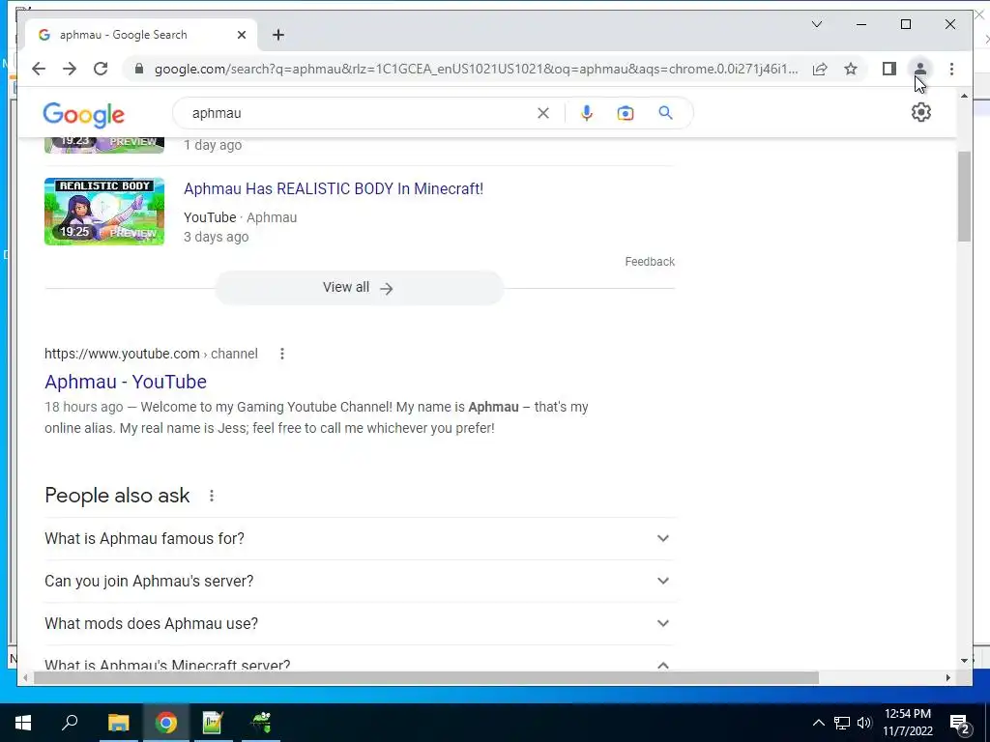Play the REALISTIC BODY video thumbnail
The width and height of the screenshot is (990, 742).
coord(104,212)
